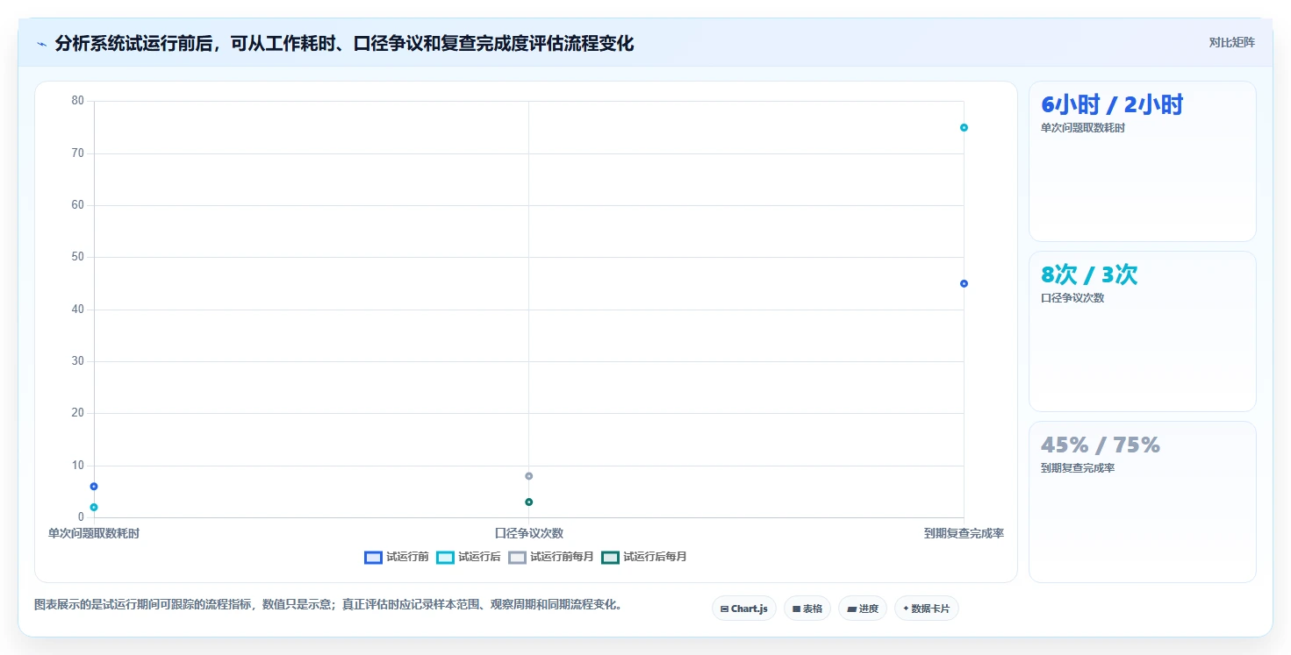Click the blue data point at value 45
The height and width of the screenshot is (655, 1291).
(x=964, y=283)
